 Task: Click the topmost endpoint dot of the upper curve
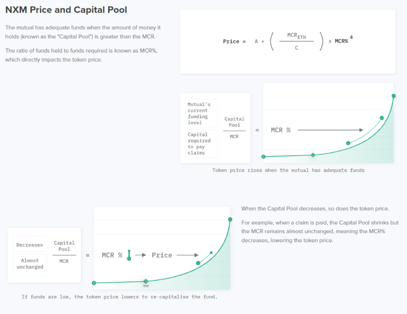394,96
